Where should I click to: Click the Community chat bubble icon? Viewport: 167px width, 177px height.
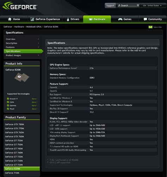pos(145,19)
